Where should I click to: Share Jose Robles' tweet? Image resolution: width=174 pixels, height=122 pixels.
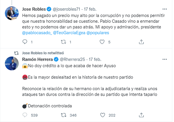(141, 42)
